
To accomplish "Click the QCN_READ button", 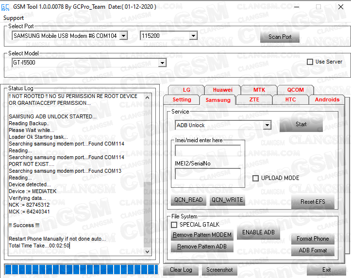I will 188,200.
